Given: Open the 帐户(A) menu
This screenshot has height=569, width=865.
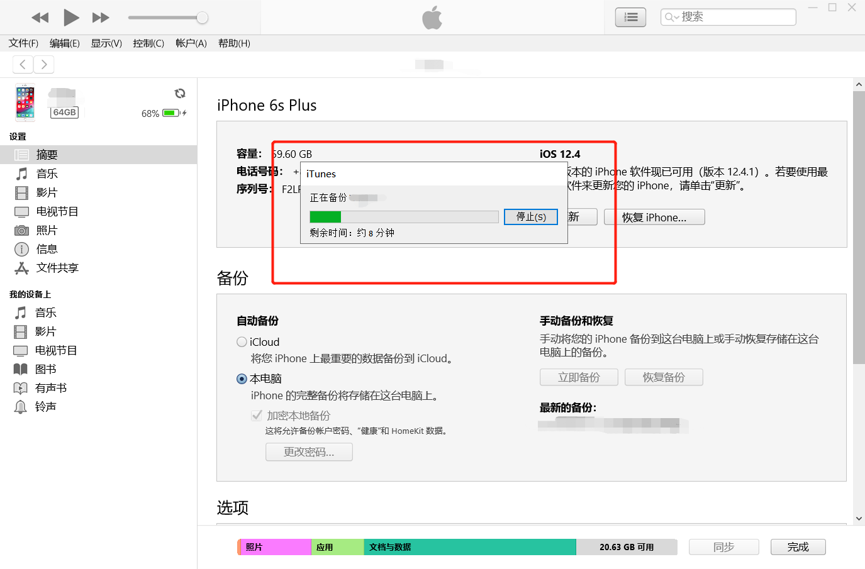Looking at the screenshot, I should point(191,43).
